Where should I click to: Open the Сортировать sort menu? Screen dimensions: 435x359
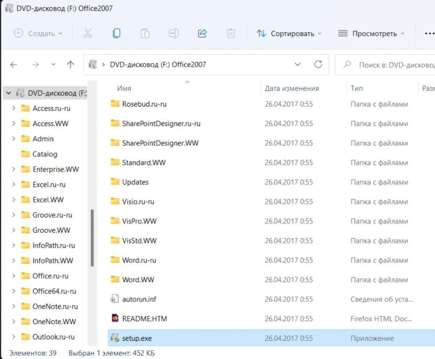(x=289, y=34)
